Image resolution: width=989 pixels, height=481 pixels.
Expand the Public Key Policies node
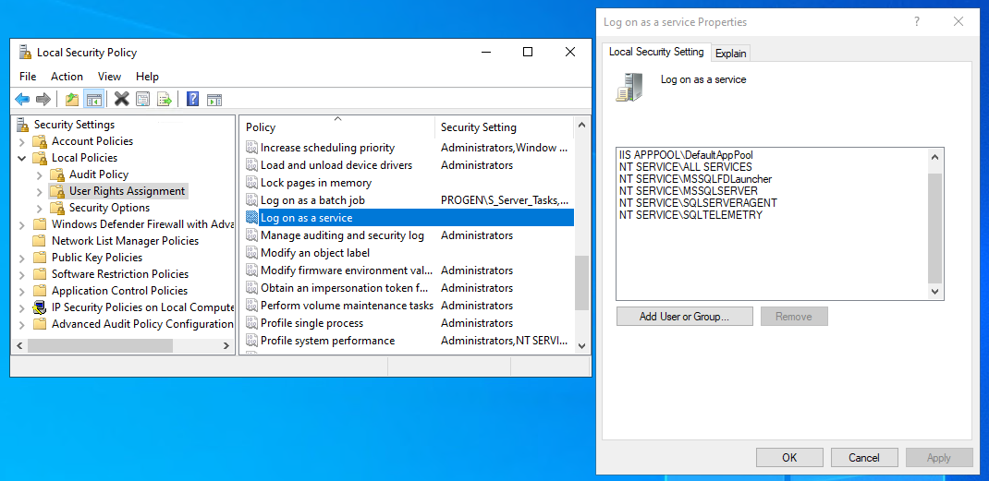tap(22, 258)
